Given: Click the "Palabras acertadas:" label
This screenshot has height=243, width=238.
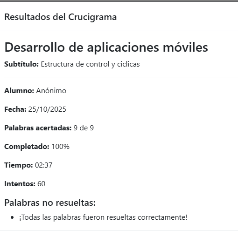Looking at the screenshot, I should tap(38, 128).
